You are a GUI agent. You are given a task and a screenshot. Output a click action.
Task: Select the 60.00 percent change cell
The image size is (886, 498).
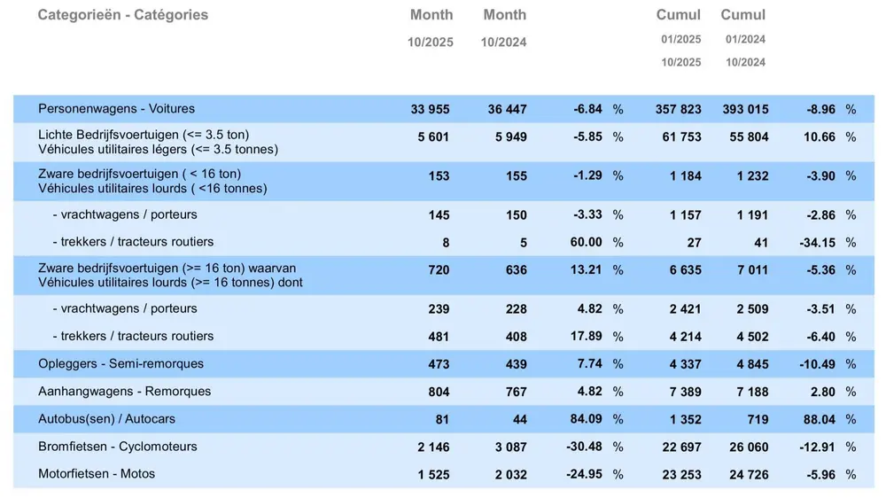585,242
